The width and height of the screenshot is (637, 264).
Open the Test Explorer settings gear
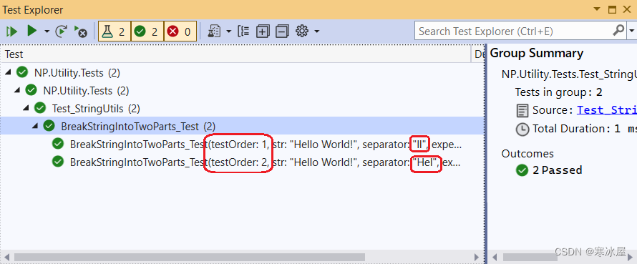pos(302,31)
